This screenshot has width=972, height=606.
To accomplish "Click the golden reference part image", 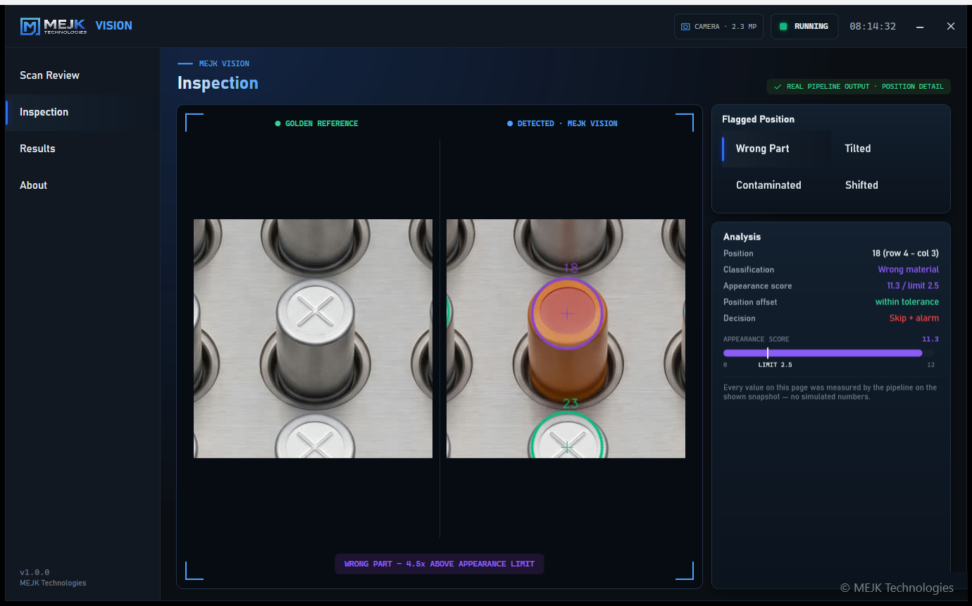I will point(313,338).
